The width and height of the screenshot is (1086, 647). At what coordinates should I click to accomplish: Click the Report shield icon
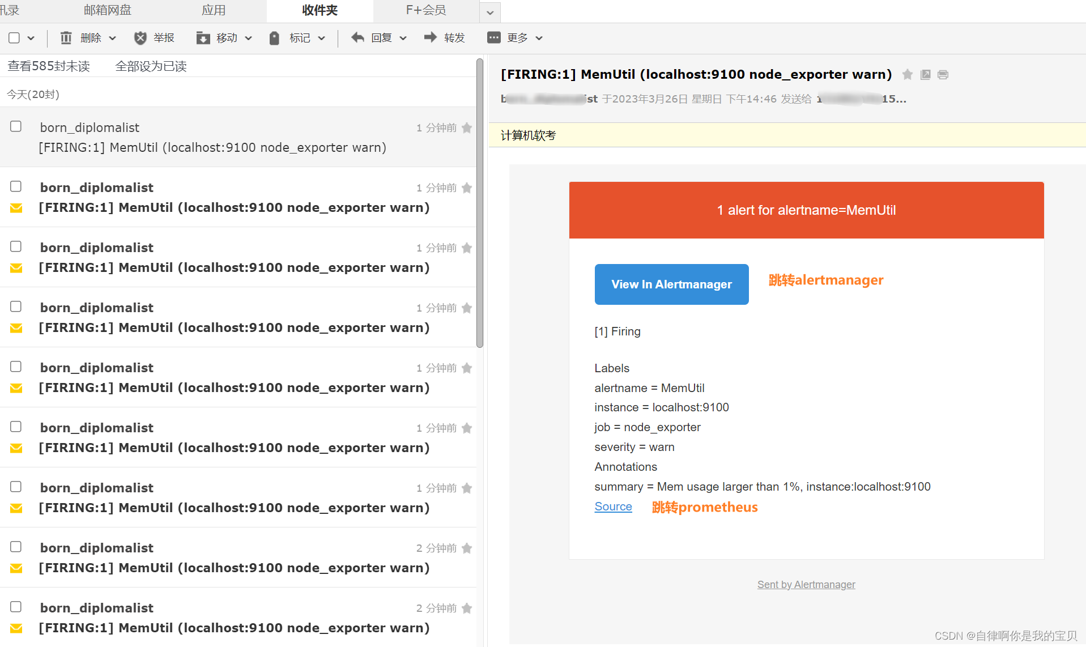pyautogui.click(x=140, y=38)
